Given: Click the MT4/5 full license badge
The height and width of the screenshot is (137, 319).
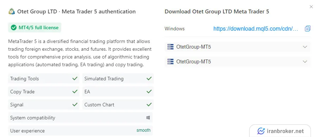Looking at the screenshot, I should [34, 27].
